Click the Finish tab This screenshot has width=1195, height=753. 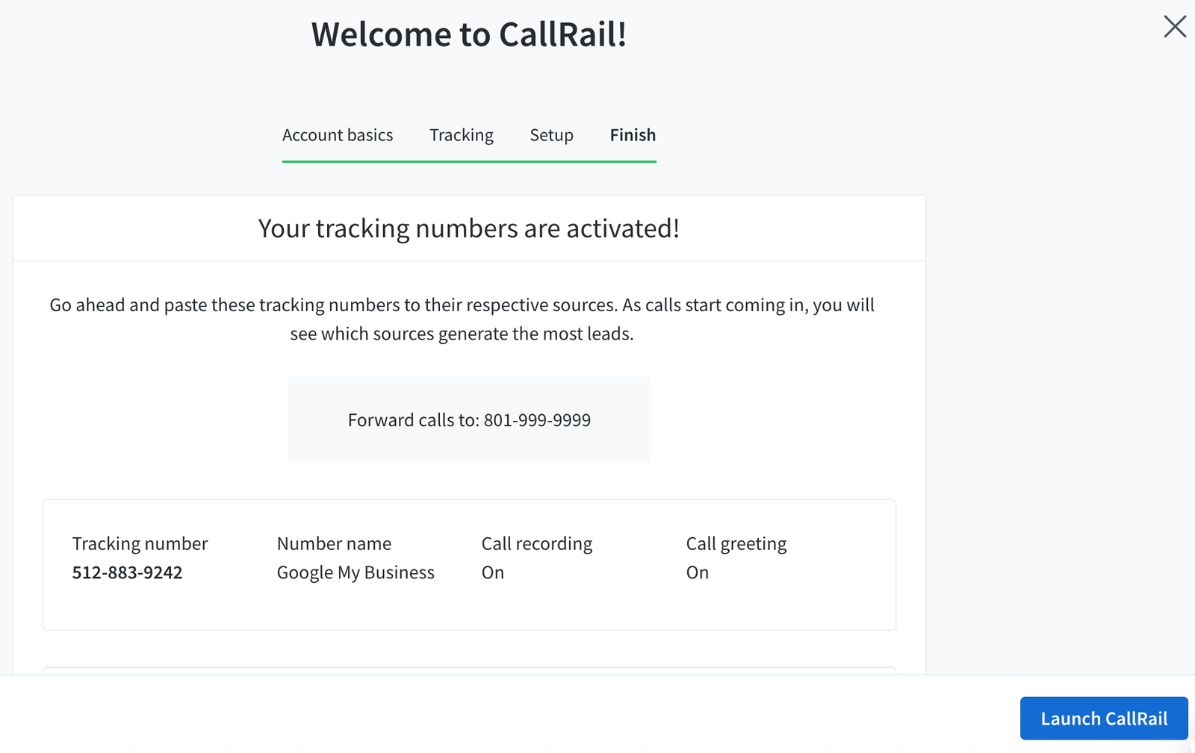point(633,135)
